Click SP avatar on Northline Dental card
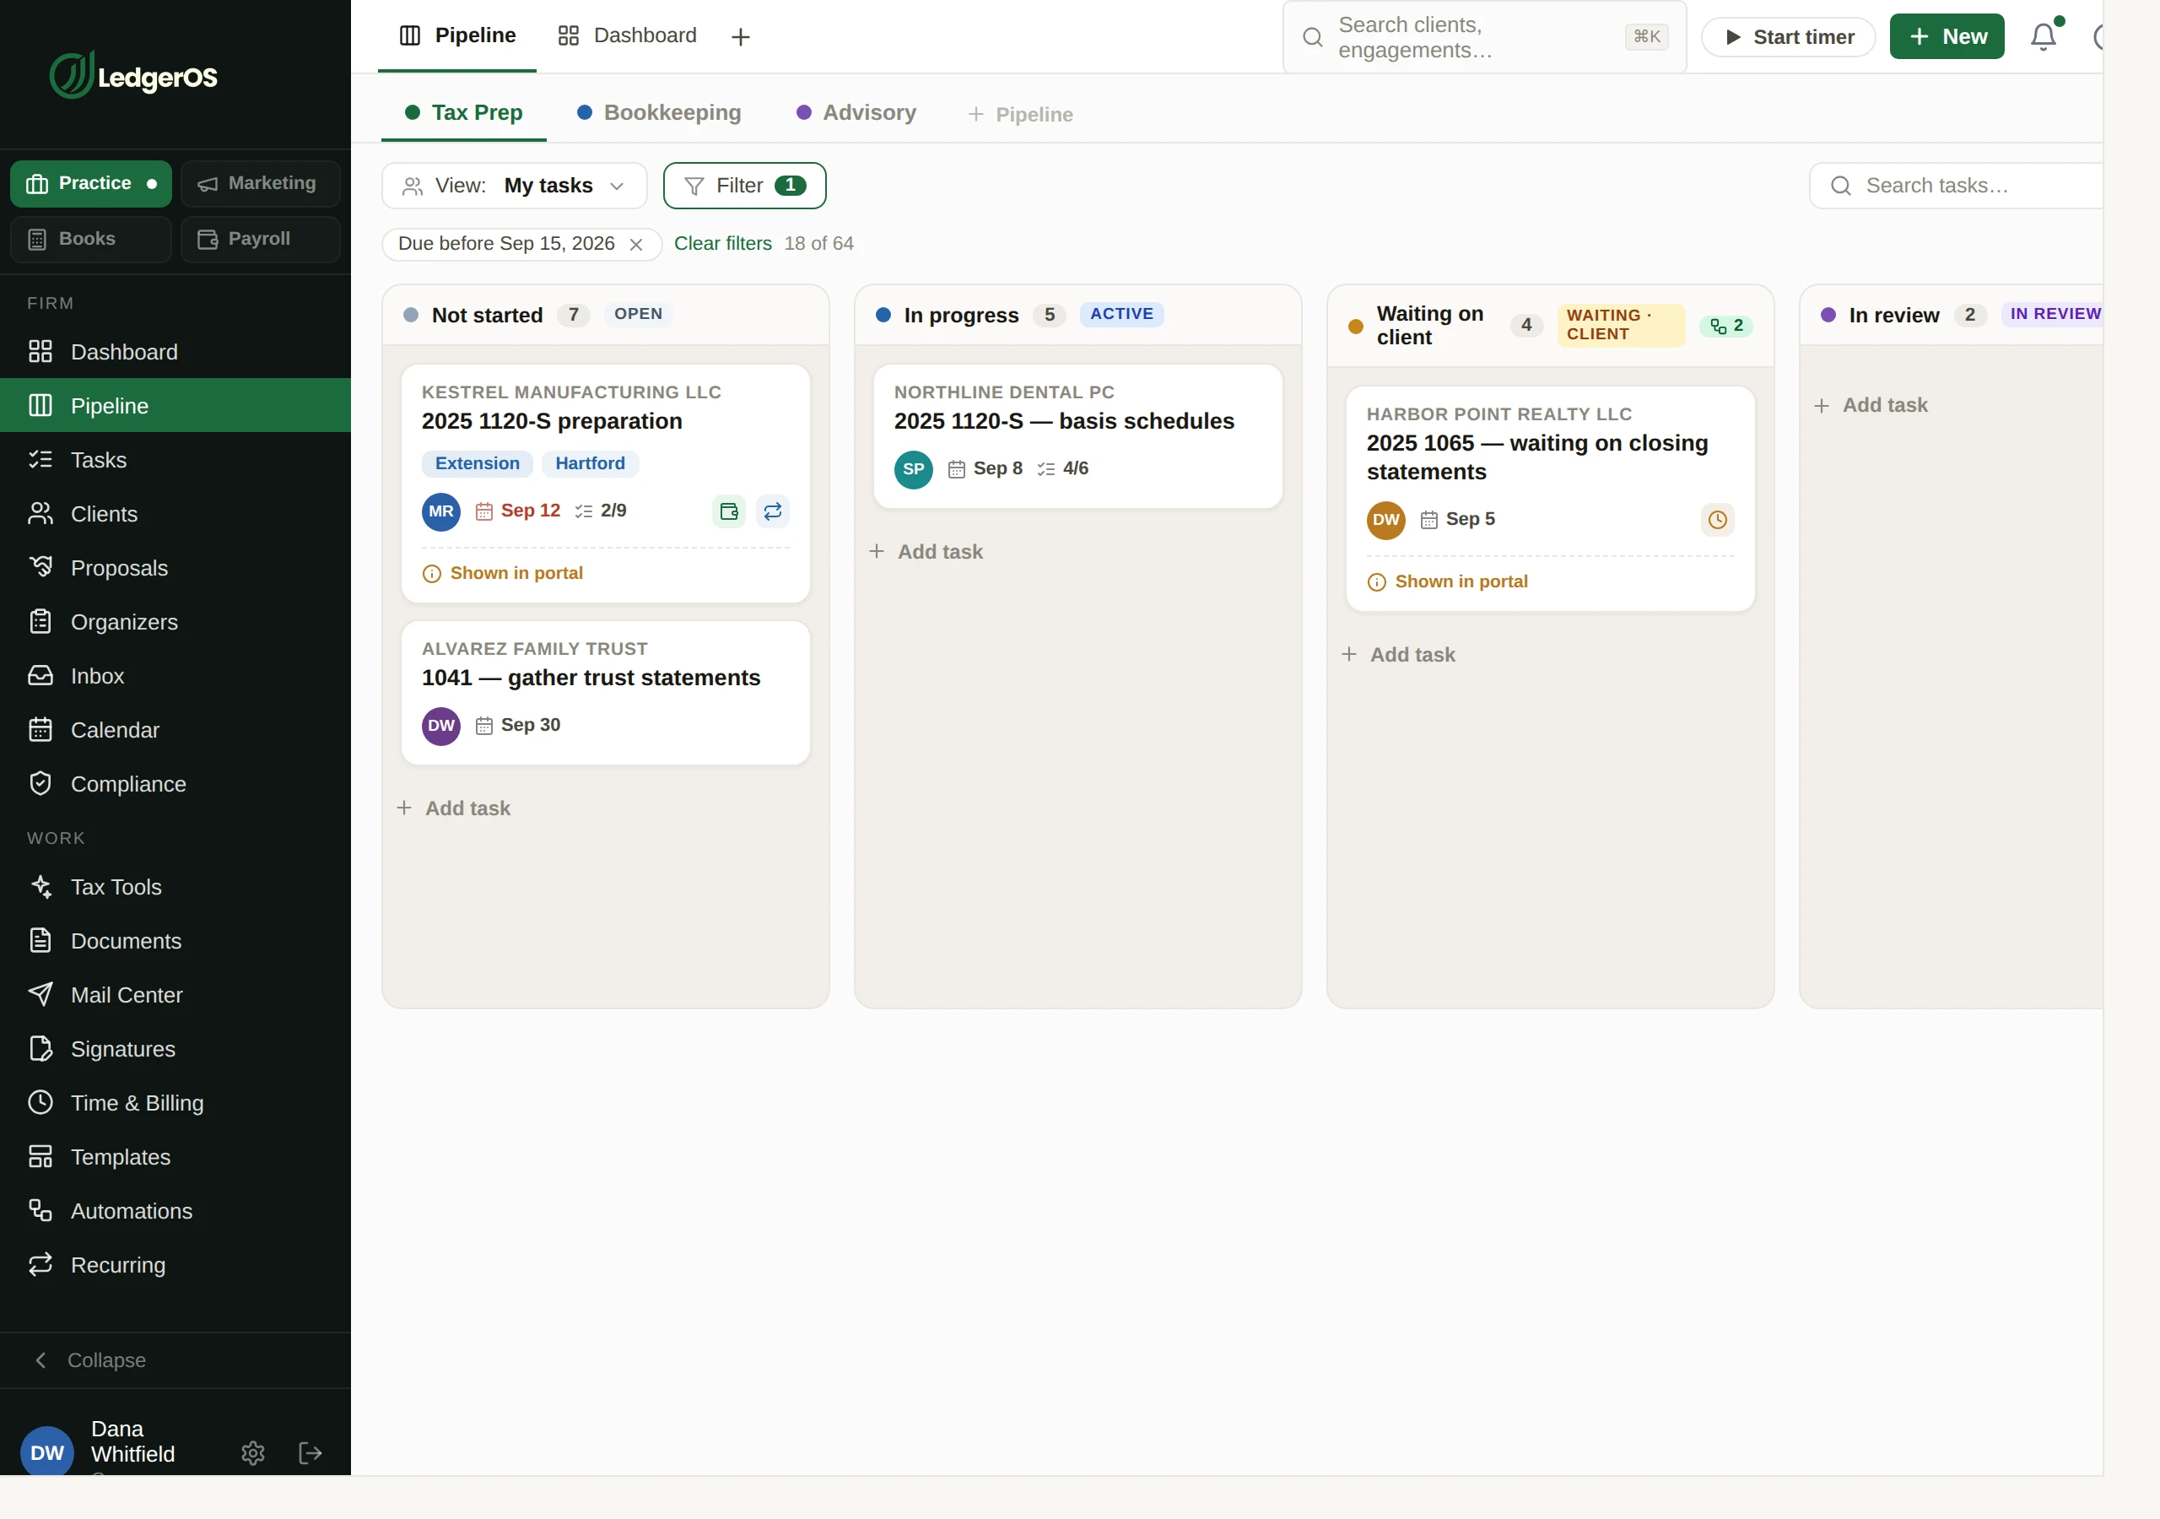The height and width of the screenshot is (1519, 2160). [914, 468]
